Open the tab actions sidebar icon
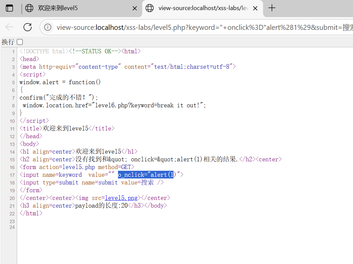 click(x=9, y=8)
